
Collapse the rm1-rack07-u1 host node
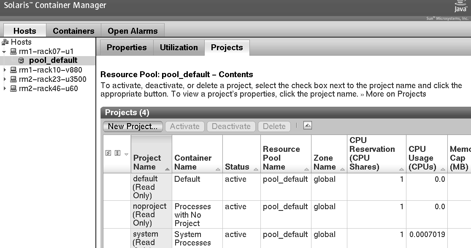point(4,51)
